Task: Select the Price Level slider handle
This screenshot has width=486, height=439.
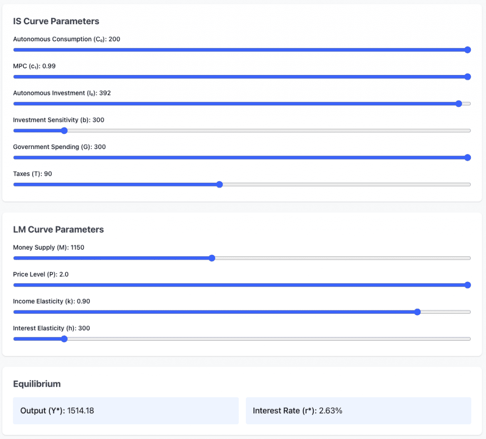Action: click(x=467, y=285)
